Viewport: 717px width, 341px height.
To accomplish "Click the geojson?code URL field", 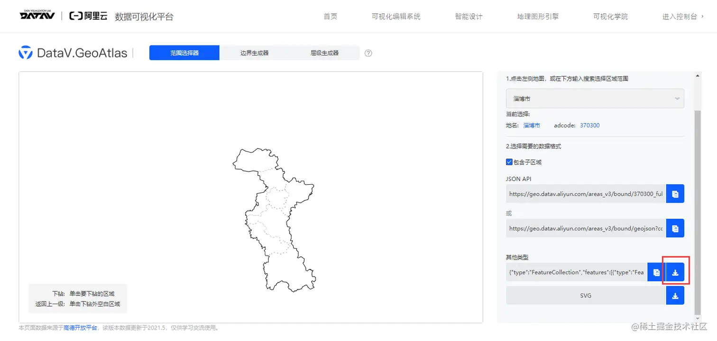I will [x=586, y=228].
